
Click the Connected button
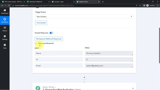[41, 23]
